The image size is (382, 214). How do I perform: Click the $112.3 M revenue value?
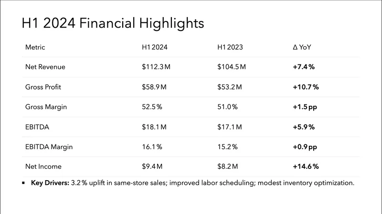pyautogui.click(x=156, y=67)
